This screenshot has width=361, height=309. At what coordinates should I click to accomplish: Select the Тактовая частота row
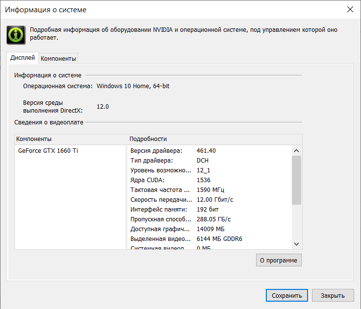click(x=209, y=190)
